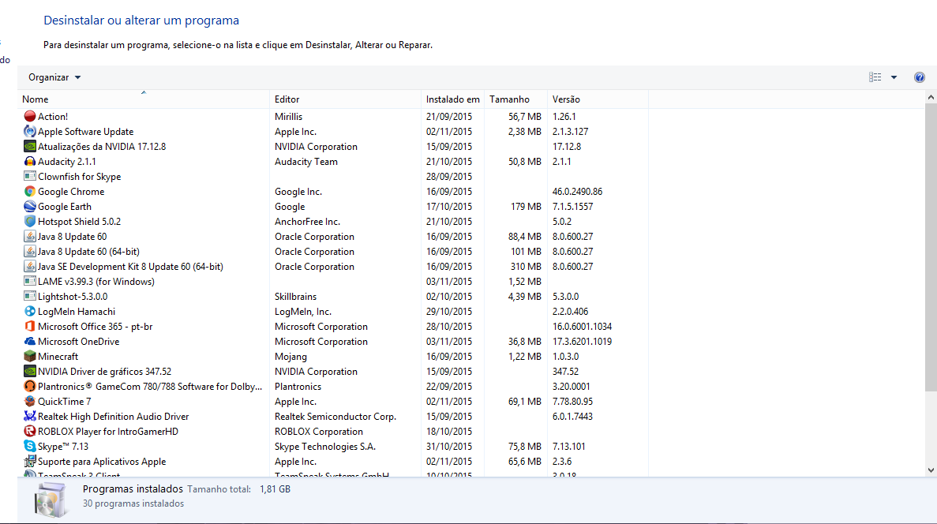937x524 pixels.
Task: Sort list by Instalado em column
Action: 453,99
